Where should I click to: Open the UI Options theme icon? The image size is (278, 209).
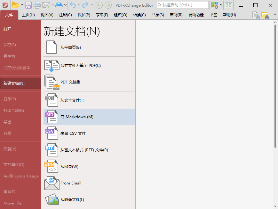click(215, 5)
